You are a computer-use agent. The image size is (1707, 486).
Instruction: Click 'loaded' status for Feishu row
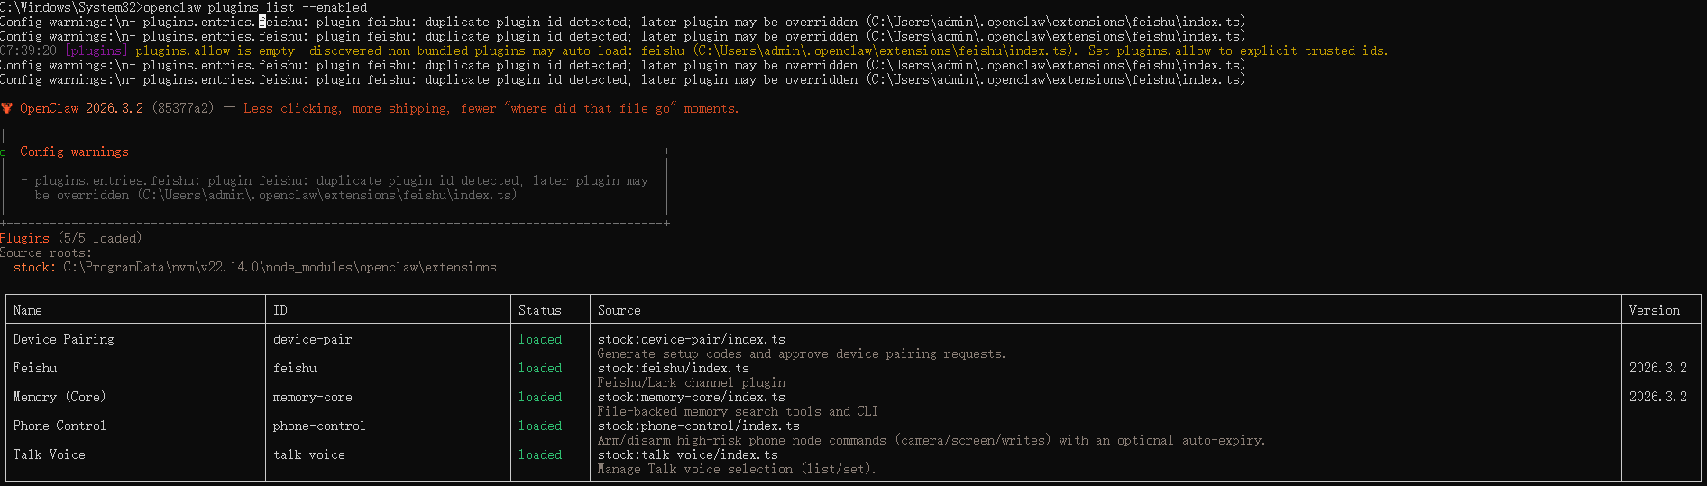coord(540,368)
